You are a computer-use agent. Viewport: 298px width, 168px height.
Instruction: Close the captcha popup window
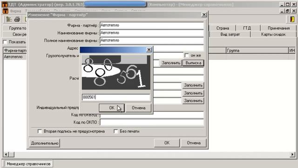(149, 50)
